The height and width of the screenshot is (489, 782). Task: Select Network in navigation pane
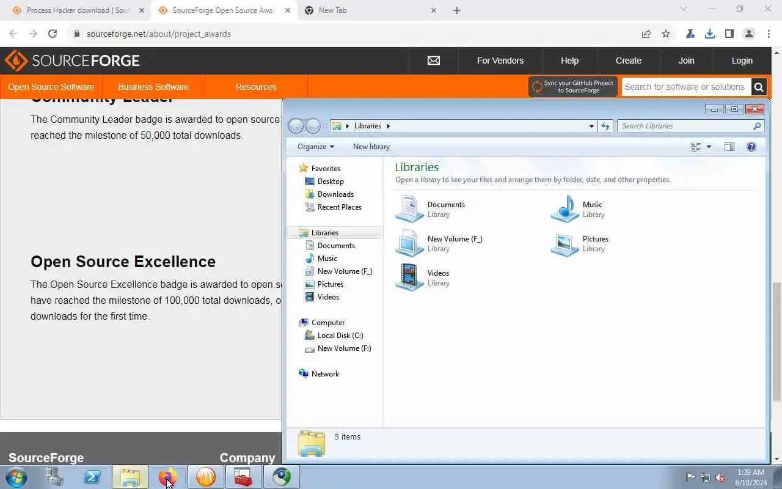tap(325, 374)
